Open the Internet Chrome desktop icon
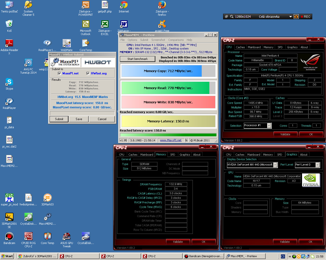Screen dimensions: 326x260 (124, 5)
